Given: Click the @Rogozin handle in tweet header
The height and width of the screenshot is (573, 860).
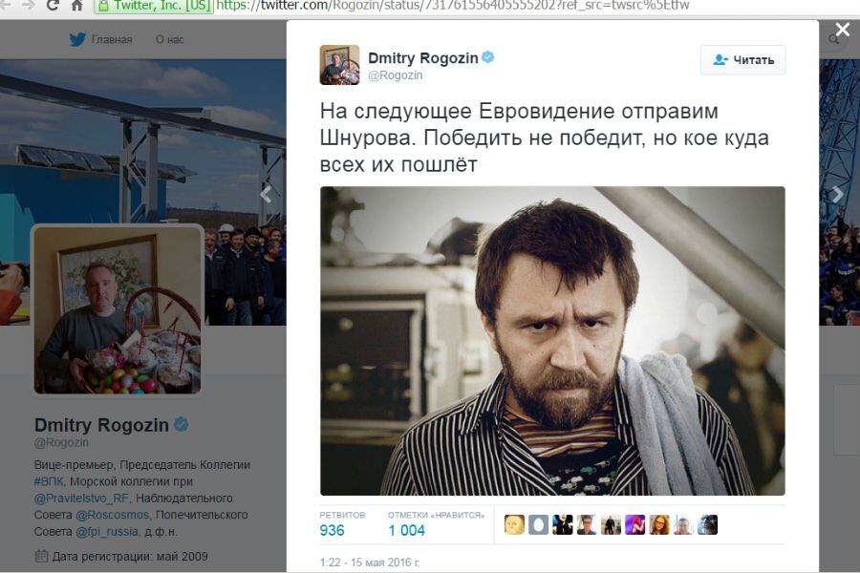Looking at the screenshot, I should (395, 75).
